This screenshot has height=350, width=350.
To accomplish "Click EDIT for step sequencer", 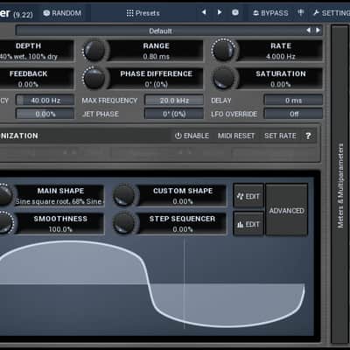I will click(248, 224).
